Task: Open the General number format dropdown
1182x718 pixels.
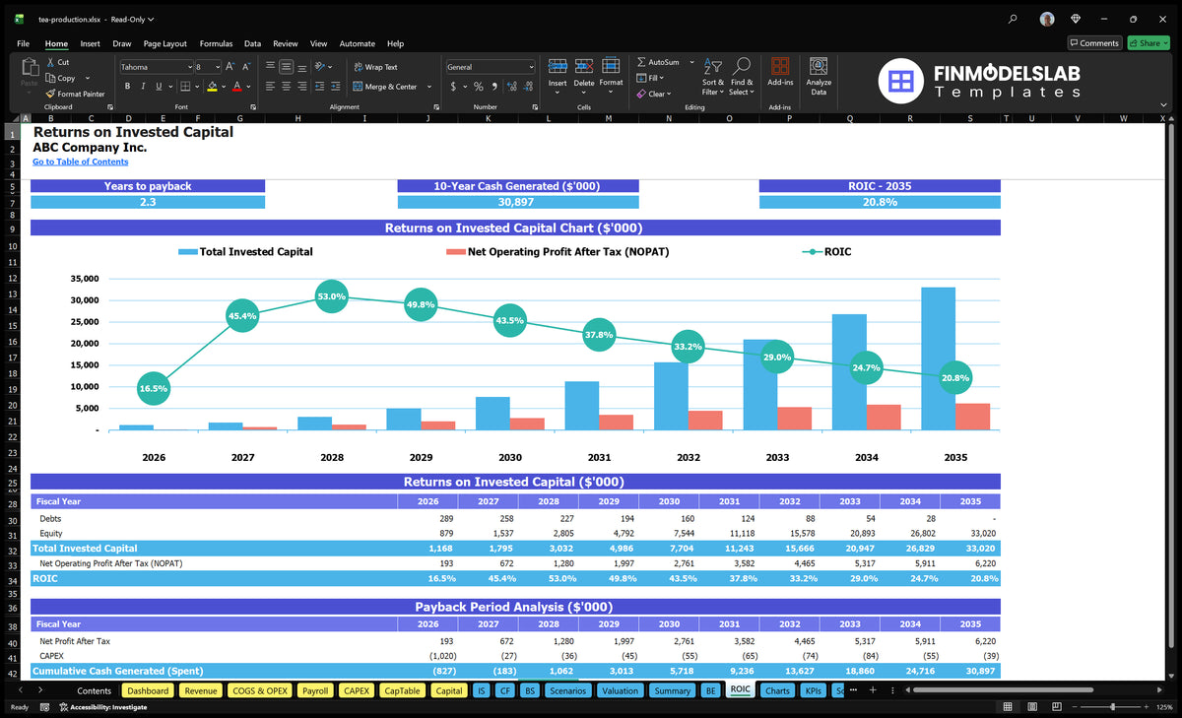Action: pos(531,67)
